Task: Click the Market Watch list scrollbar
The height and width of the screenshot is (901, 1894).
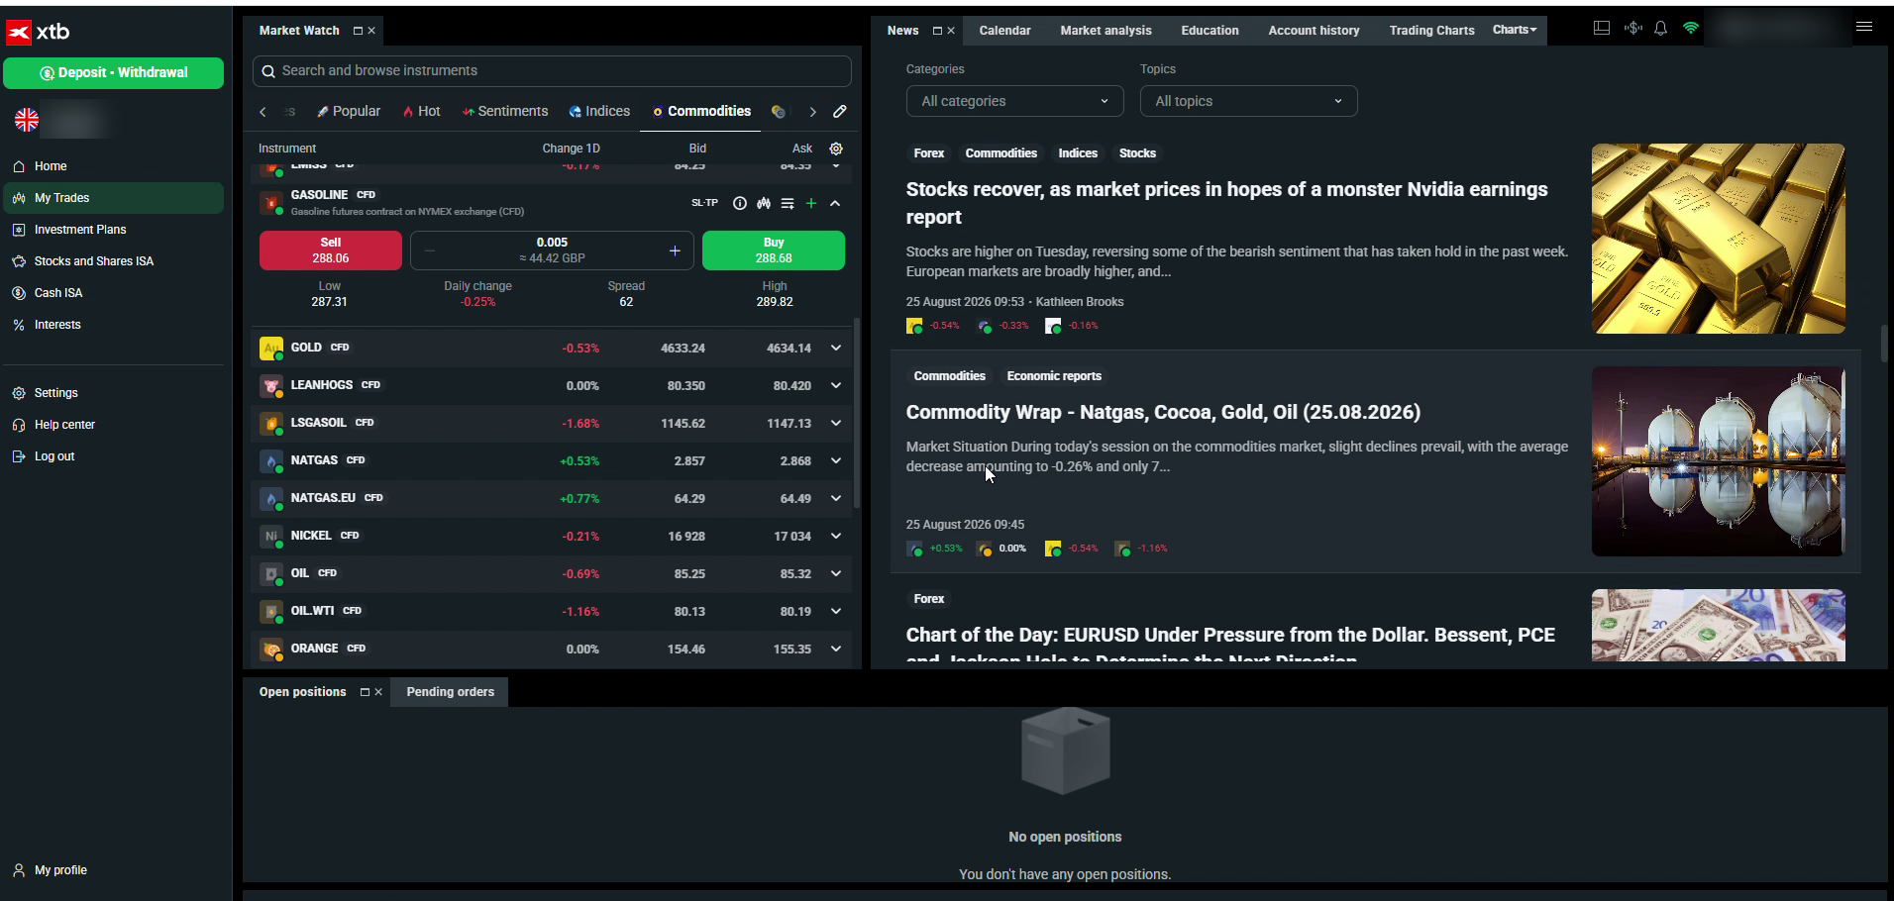Action: pos(857,413)
